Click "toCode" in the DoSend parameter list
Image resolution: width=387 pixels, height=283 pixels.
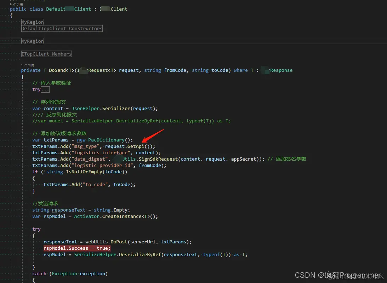[220, 70]
